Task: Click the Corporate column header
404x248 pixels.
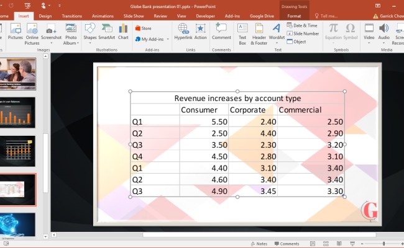Action: 247,110
